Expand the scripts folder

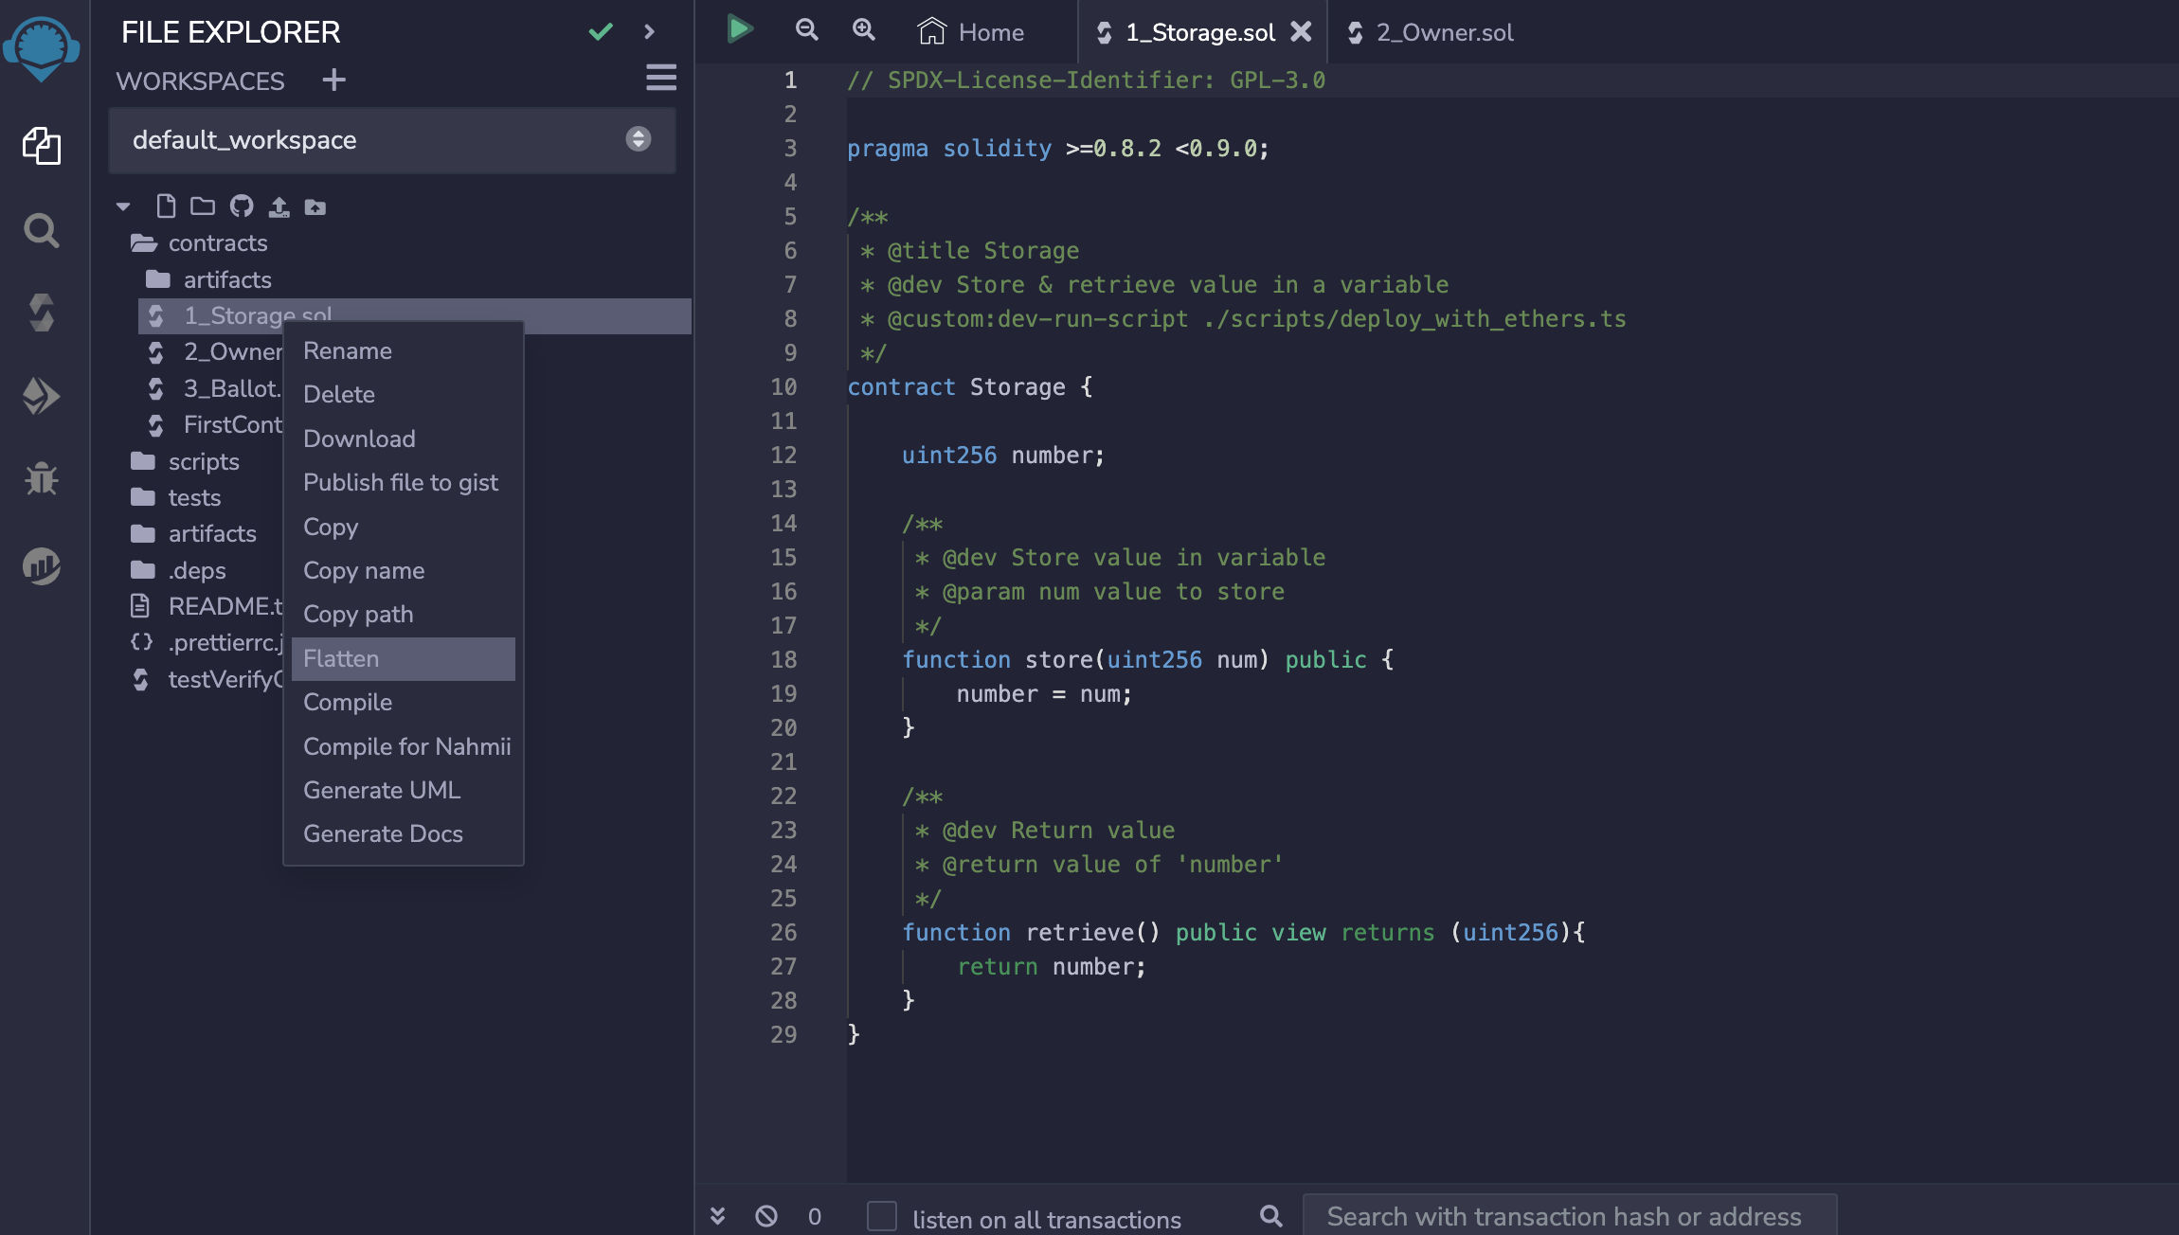(x=204, y=459)
